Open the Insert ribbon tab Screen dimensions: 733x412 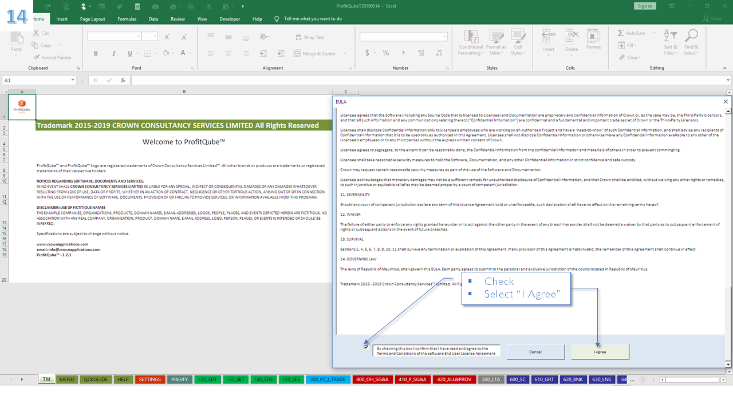(x=62, y=19)
